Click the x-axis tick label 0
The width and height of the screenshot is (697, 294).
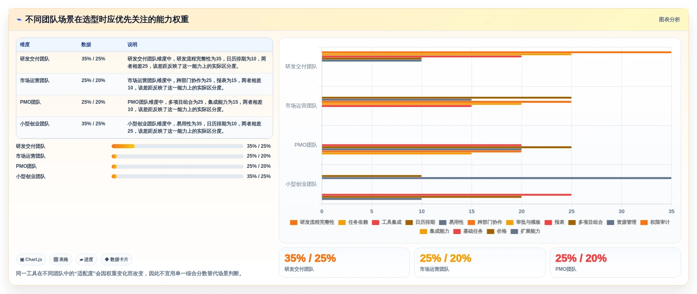coord(322,212)
